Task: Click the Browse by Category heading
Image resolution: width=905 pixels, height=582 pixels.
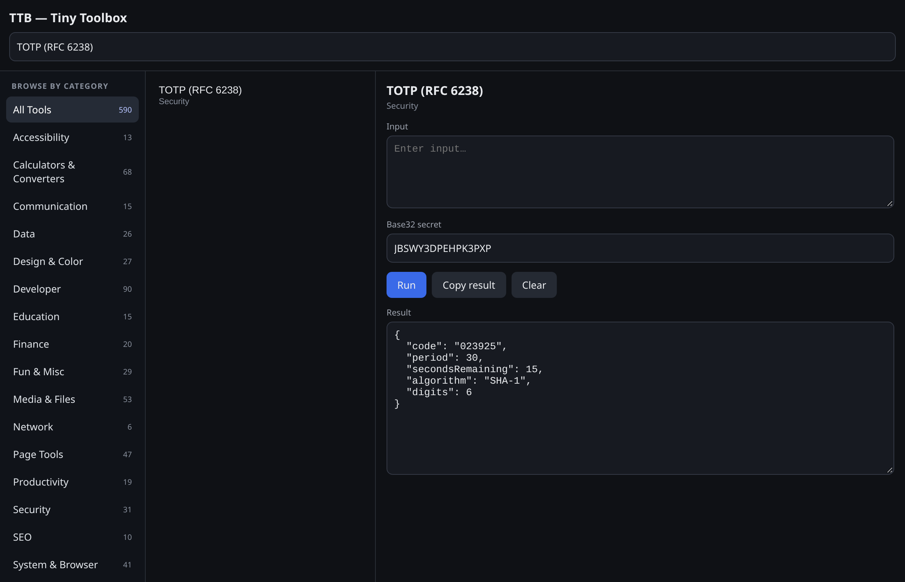Action: [60, 86]
